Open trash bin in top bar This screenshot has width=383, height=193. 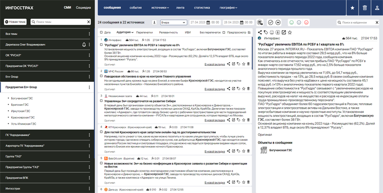365,8
